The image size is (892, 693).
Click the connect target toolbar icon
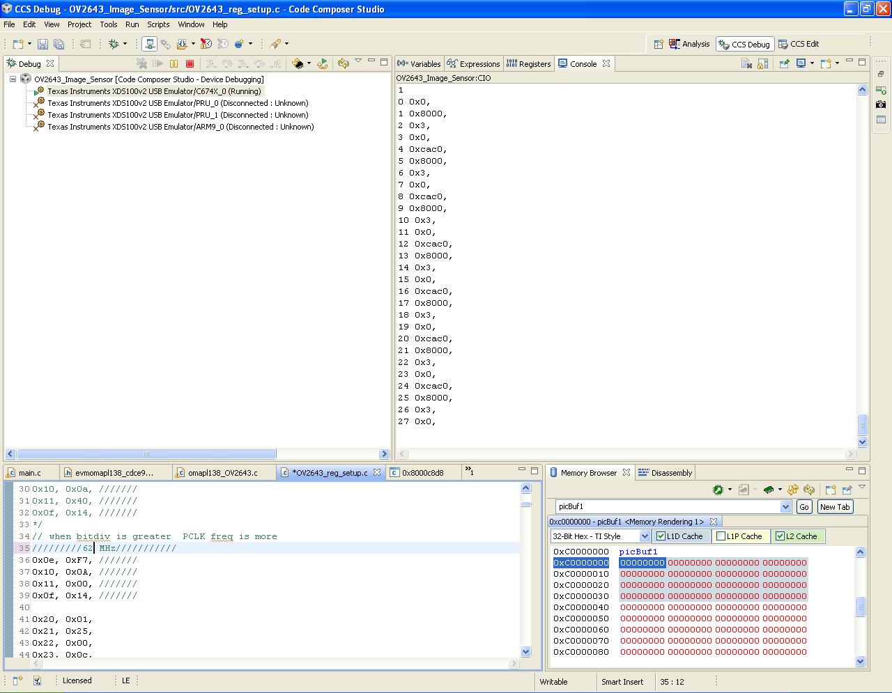[x=149, y=44]
